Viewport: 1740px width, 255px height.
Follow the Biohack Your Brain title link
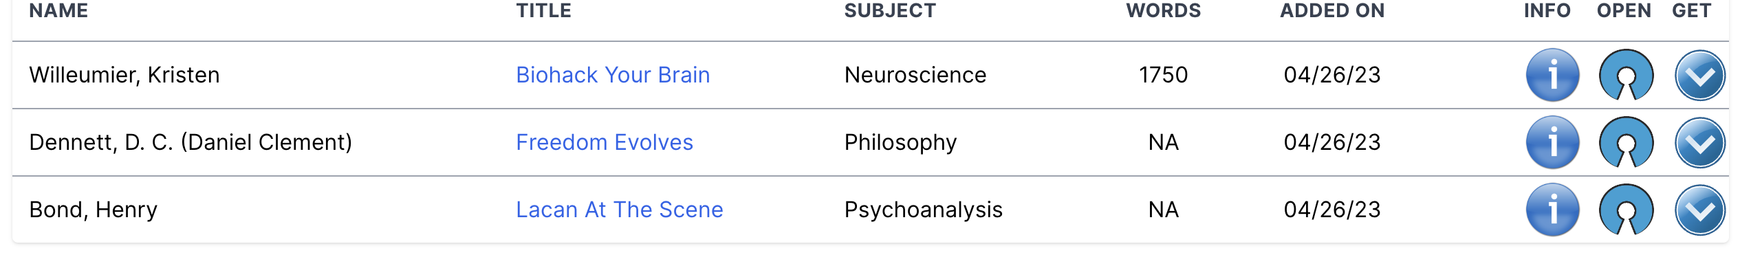tap(613, 75)
